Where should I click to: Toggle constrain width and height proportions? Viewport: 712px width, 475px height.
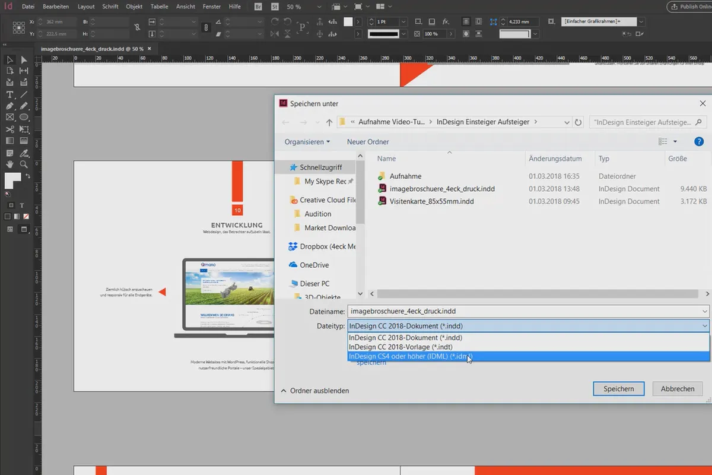pos(137,27)
